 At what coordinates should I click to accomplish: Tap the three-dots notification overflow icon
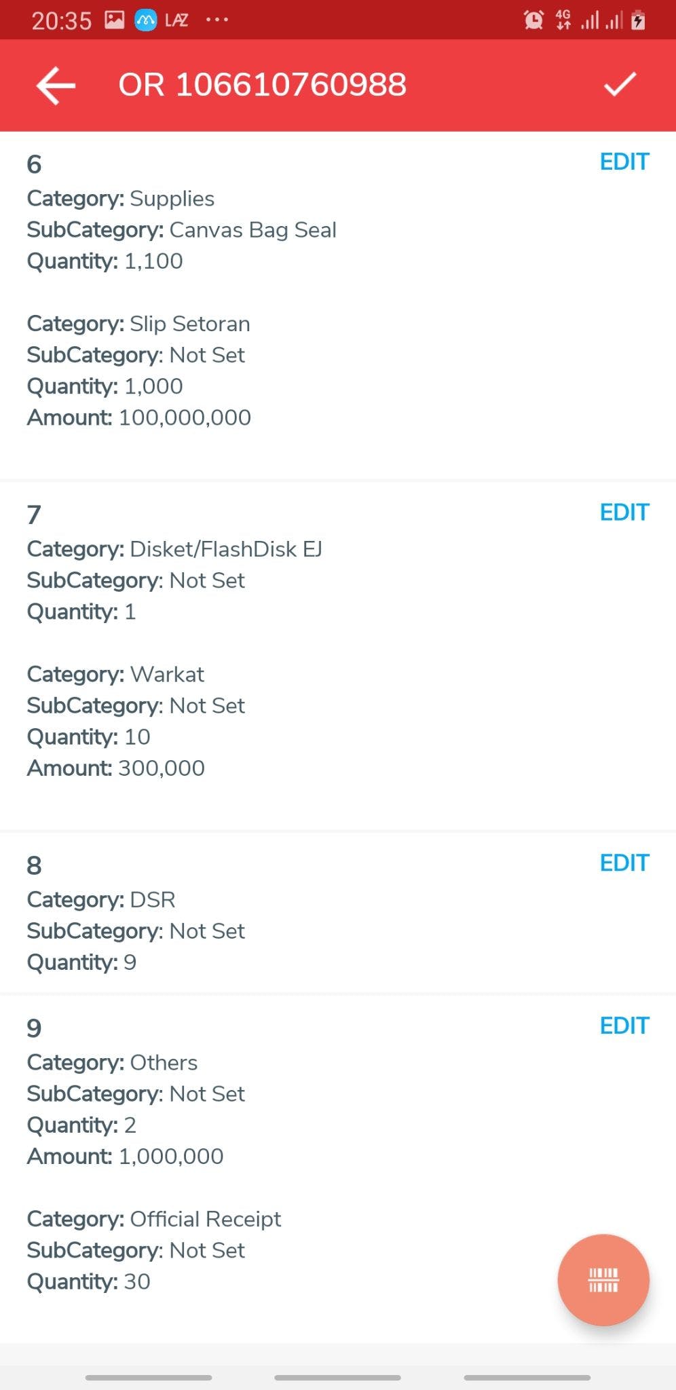pos(217,20)
